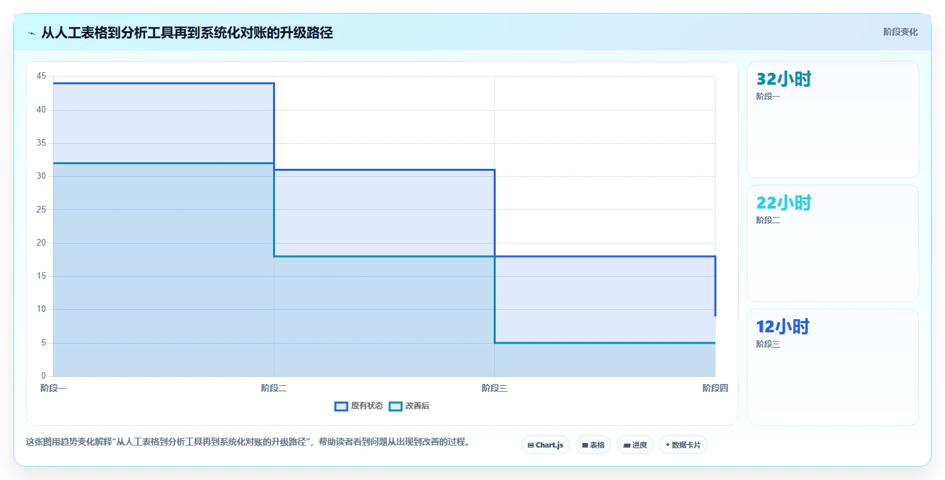Screen dimensions: 945x480
Task: Click the y-axis value 30
Action: (41, 176)
